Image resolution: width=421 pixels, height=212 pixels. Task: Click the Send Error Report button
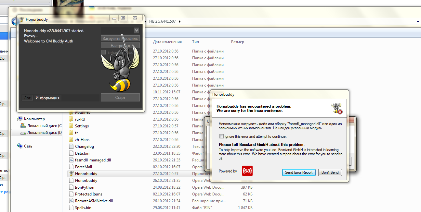point(299,172)
